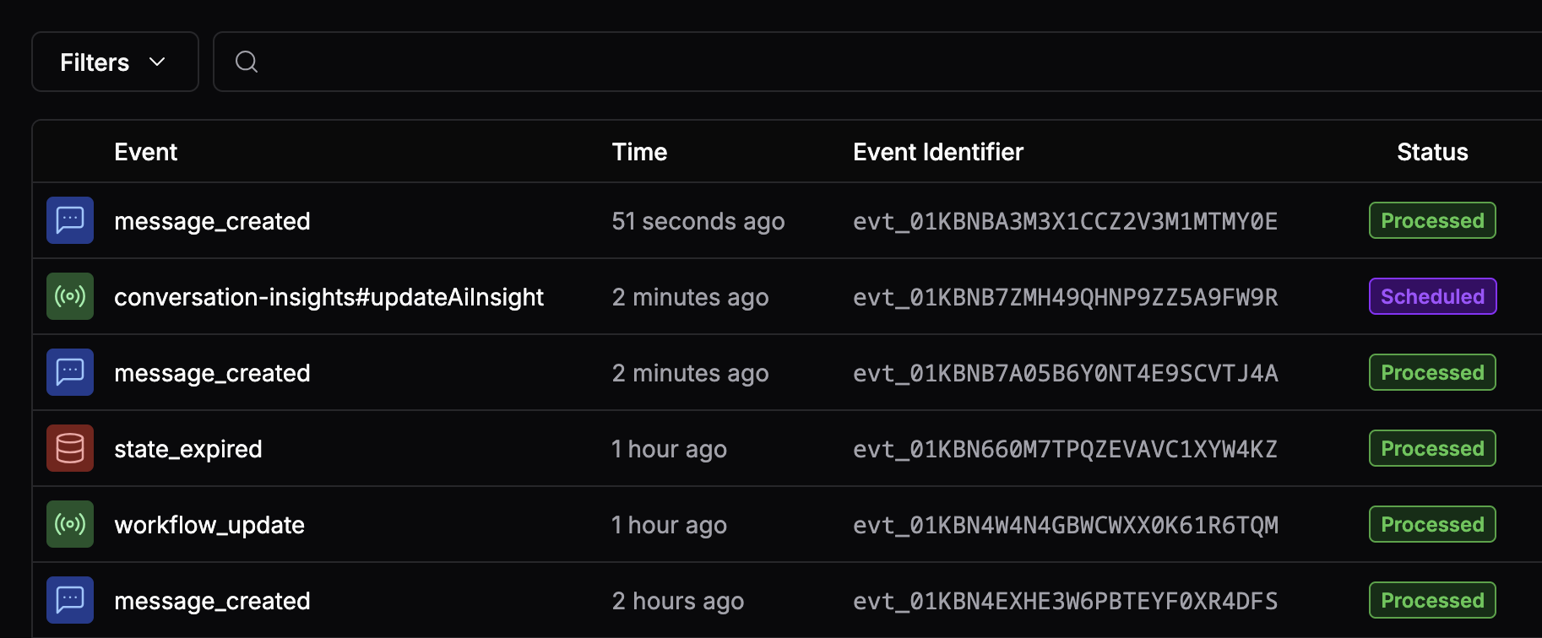The width and height of the screenshot is (1542, 638).
Task: Click the chevron arrow next to Filters
Action: coord(157,62)
